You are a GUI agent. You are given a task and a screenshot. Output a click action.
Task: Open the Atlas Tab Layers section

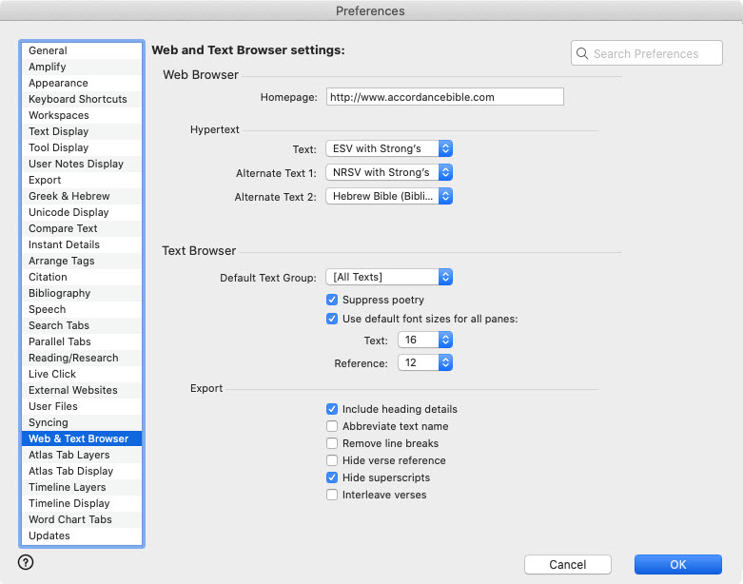(68, 455)
